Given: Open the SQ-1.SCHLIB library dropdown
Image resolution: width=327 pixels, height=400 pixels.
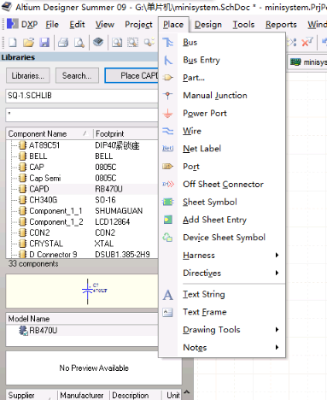Looking at the screenshot, I should [82, 96].
